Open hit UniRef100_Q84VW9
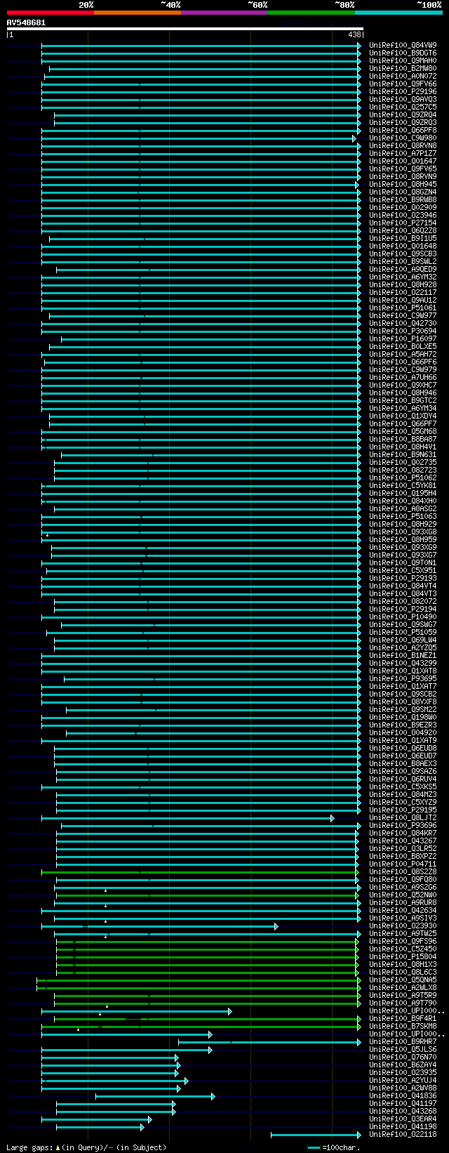This screenshot has height=1153, width=449. (403, 46)
